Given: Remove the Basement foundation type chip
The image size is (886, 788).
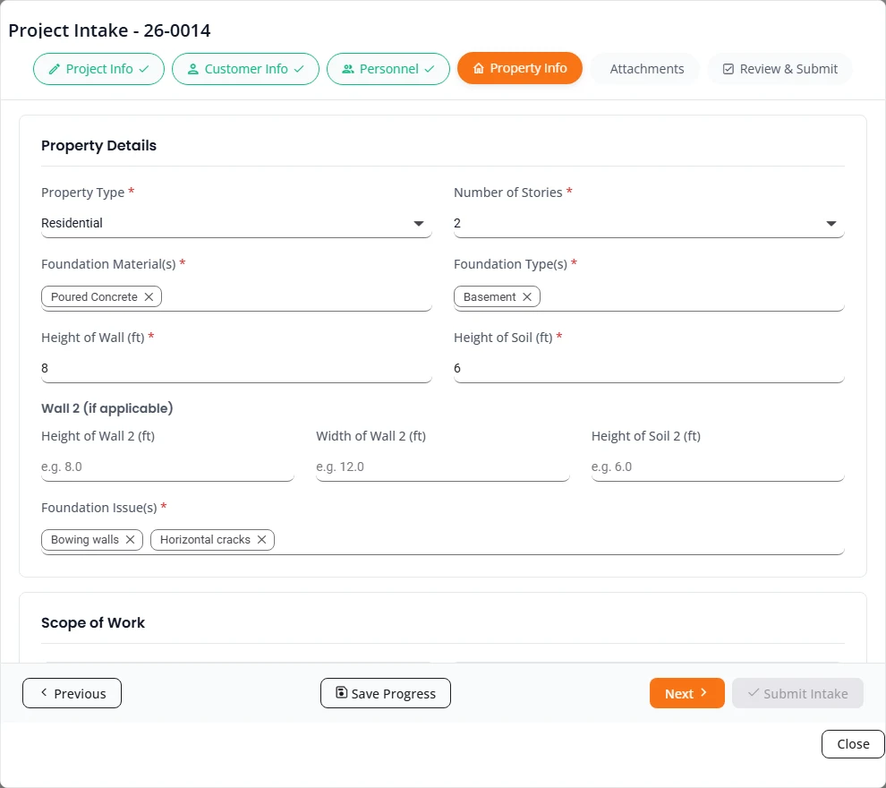Looking at the screenshot, I should tap(526, 296).
